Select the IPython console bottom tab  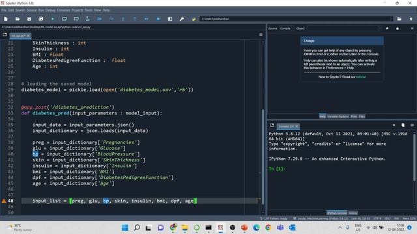337,213
